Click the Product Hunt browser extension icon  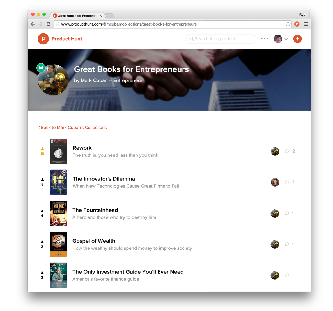(297, 24)
